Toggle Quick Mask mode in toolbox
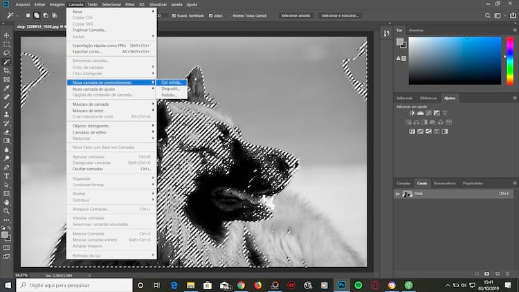The image size is (519, 292). tap(6, 248)
